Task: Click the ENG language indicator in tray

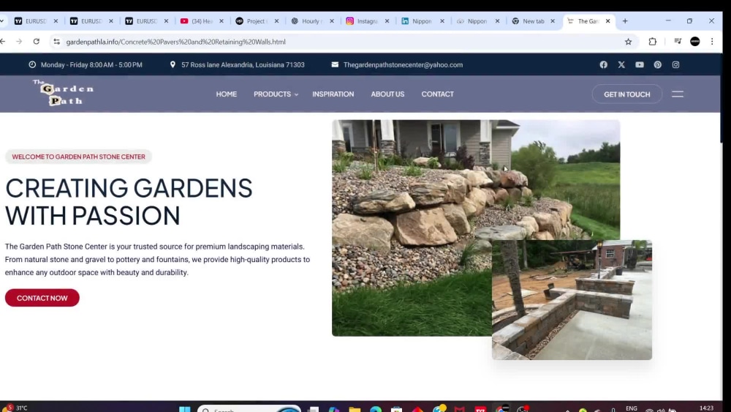Action: point(632,408)
